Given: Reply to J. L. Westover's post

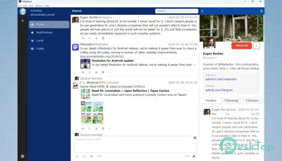Looking at the screenshot, I should tap(83, 129).
